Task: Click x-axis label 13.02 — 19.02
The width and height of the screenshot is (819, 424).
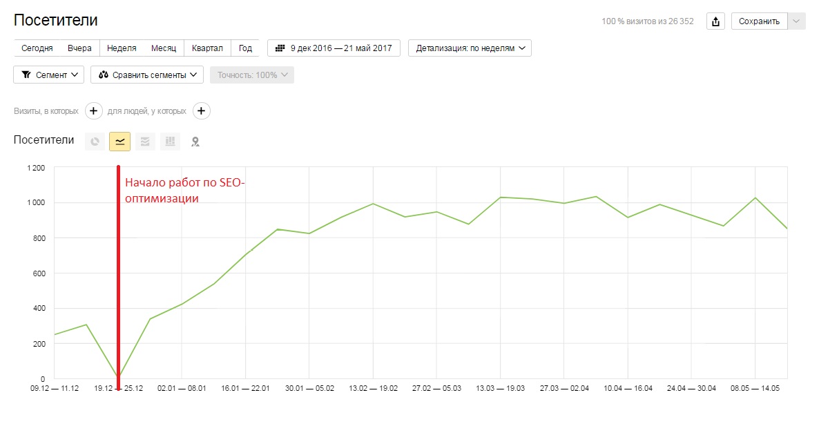Action: tap(373, 389)
